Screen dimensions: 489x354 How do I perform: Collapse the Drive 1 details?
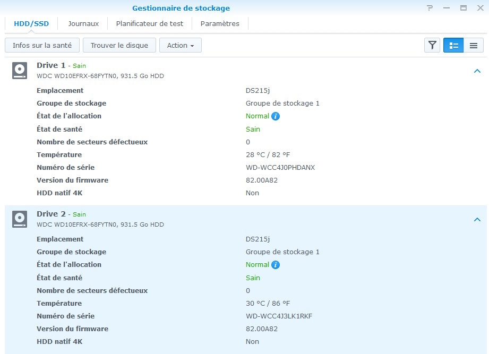click(x=477, y=71)
